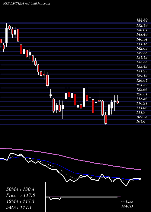Select the Price : 117.8 readout
Image resolution: width=151 pixels, height=212 pixels.
[x=21, y=195]
